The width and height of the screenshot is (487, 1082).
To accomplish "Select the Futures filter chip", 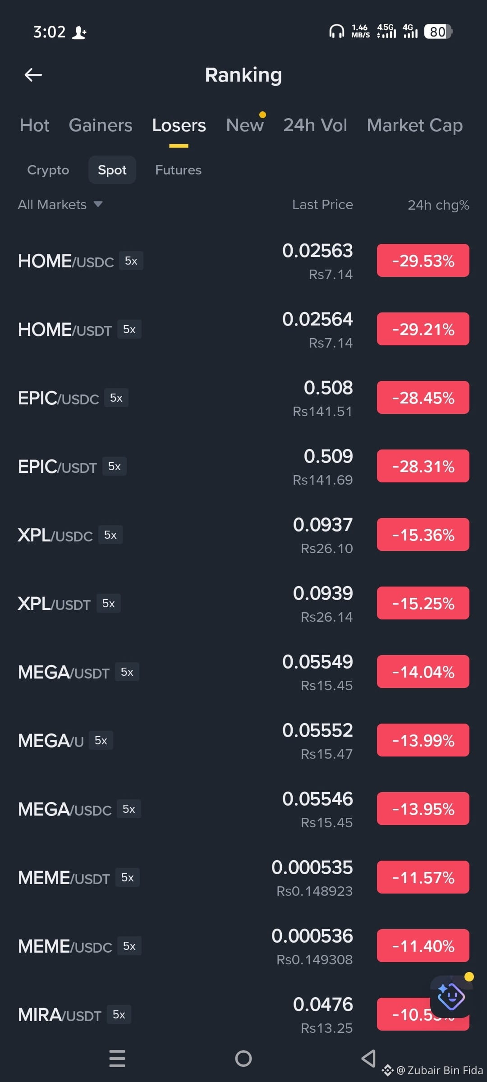I will click(178, 170).
